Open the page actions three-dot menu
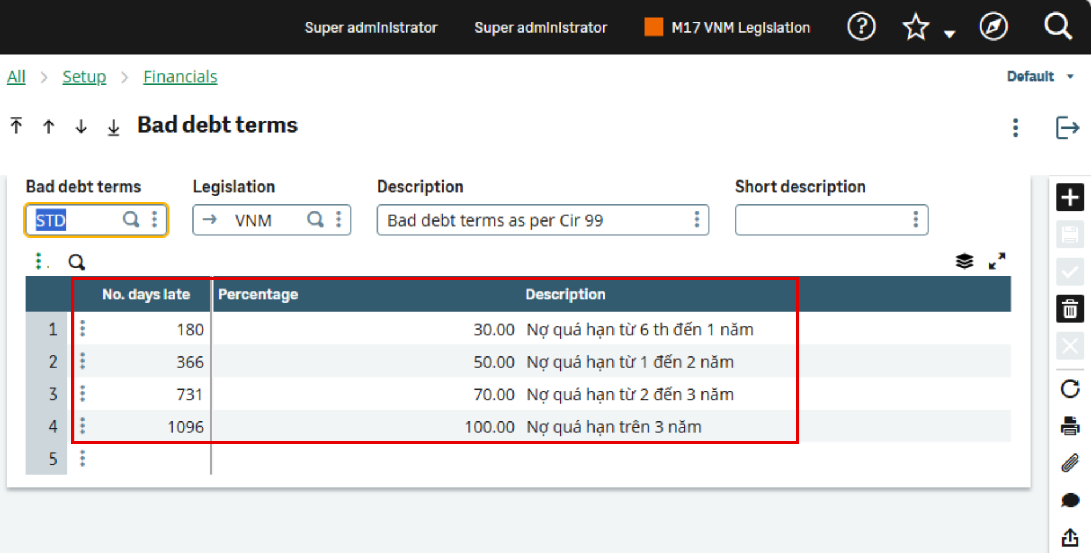Viewport: 1091px width, 554px height. click(1016, 127)
